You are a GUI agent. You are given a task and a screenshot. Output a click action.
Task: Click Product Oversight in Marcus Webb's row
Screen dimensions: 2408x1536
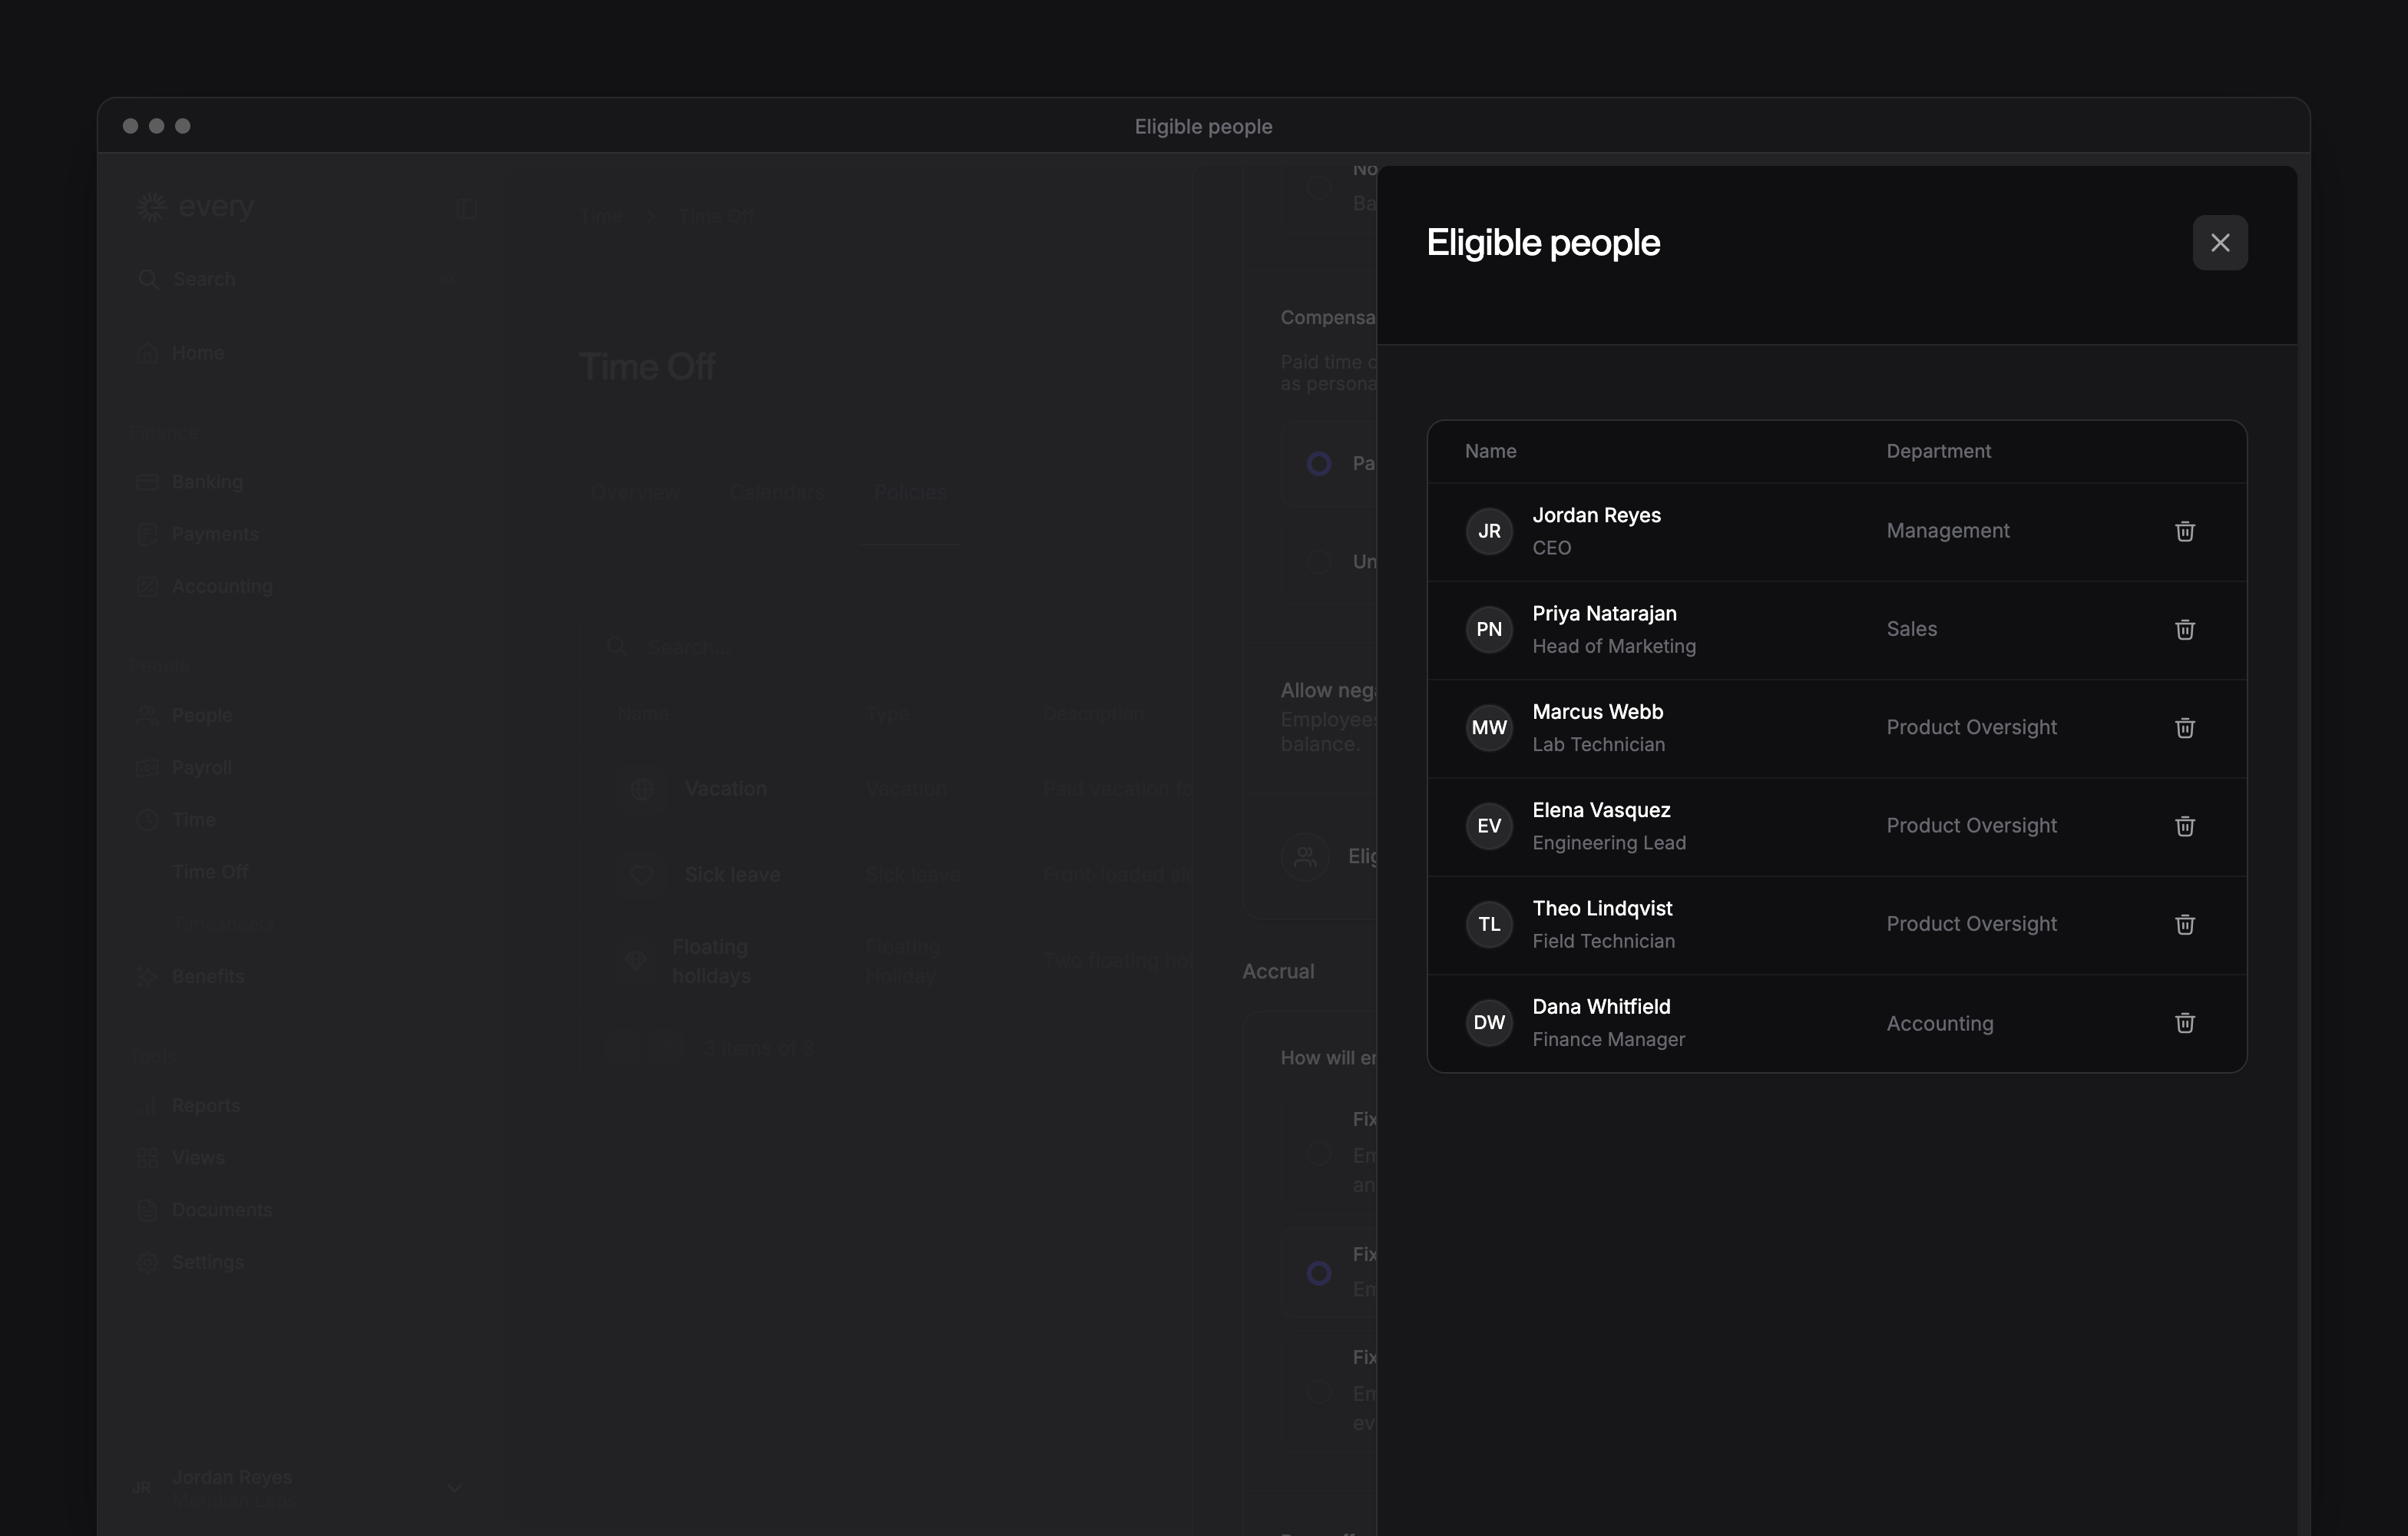(1971, 728)
